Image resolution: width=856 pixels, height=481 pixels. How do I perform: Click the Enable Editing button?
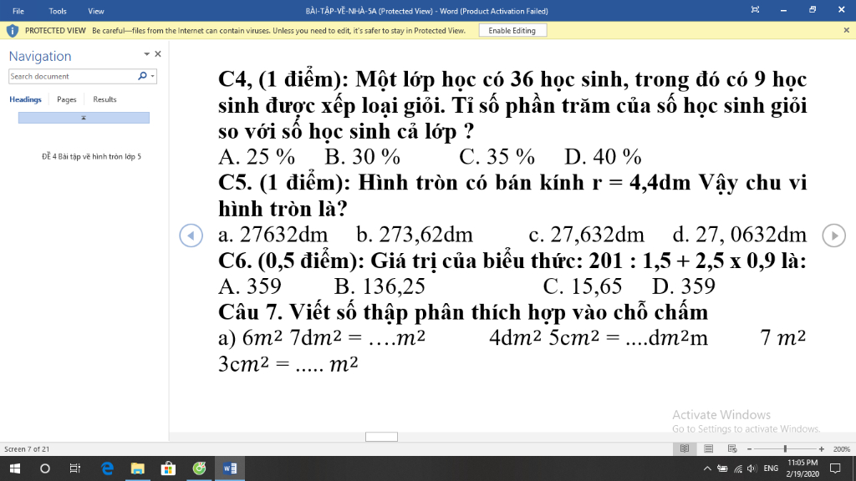coord(512,31)
